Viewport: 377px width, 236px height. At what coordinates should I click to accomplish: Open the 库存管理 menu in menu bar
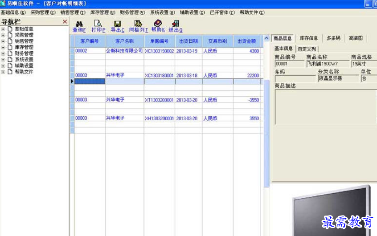(102, 12)
